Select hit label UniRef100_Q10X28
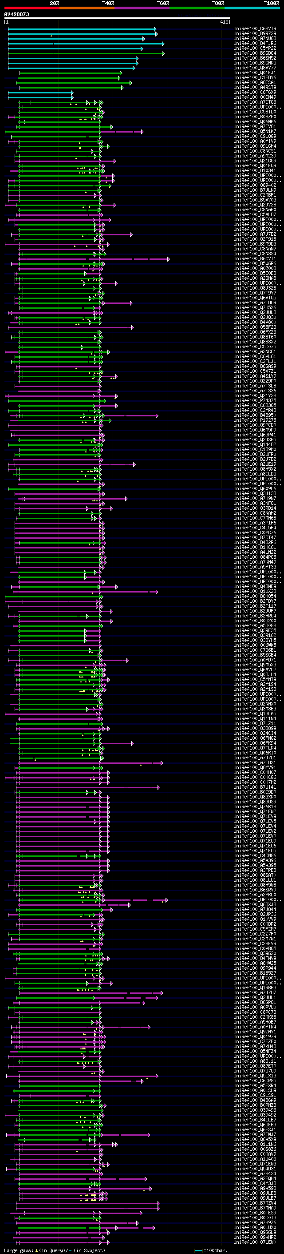 coord(255,592)
